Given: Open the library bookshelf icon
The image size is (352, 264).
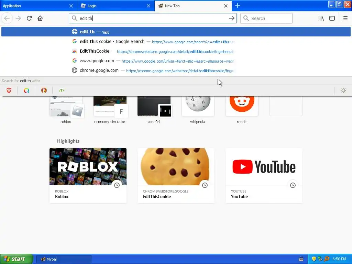Looking at the screenshot, I should tap(321, 18).
